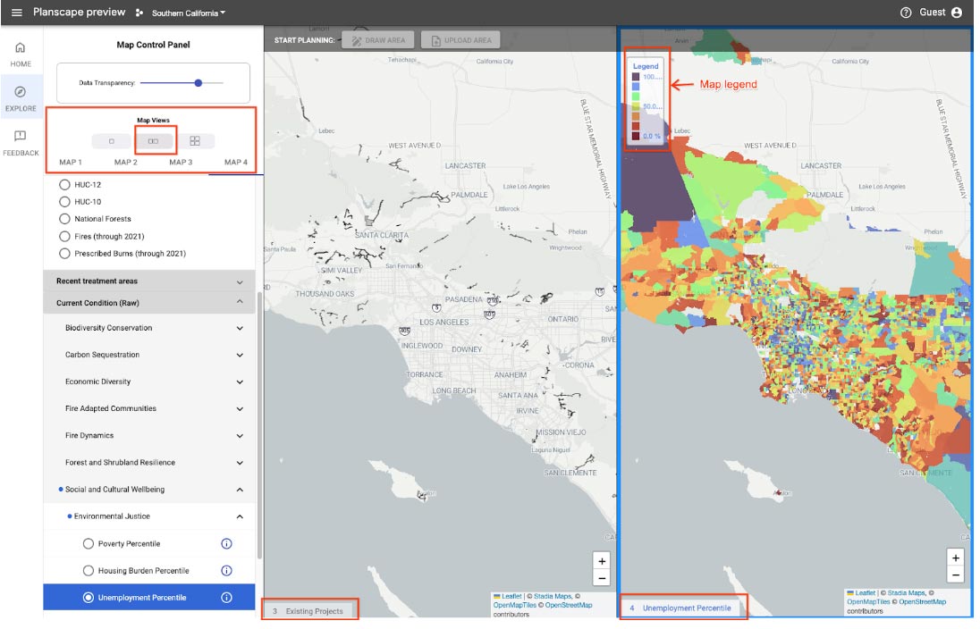Adjust the Data Transparency slider handle
This screenshot has width=980, height=629.
click(199, 83)
